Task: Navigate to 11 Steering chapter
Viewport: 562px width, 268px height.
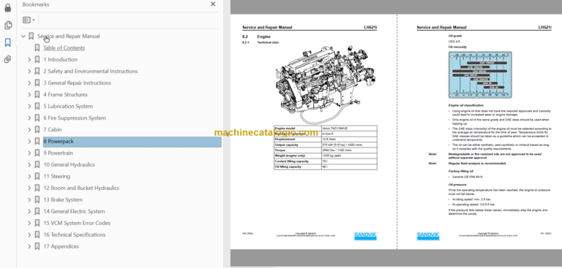Action: 56,177
